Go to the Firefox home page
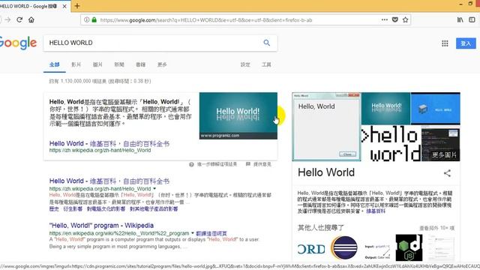 tap(31, 20)
